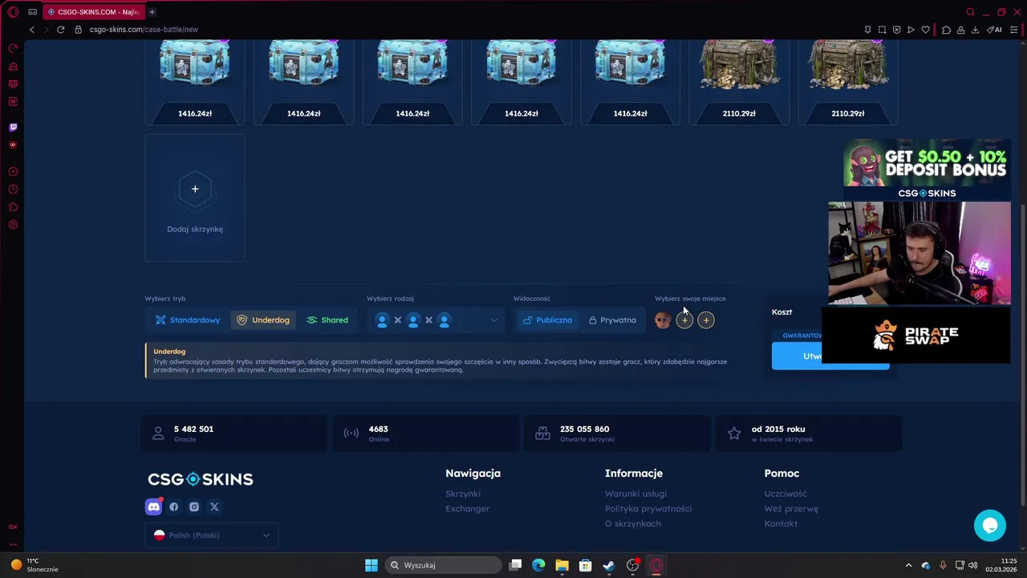Open the snapshot tool in toolbar
The height and width of the screenshot is (578, 1027).
point(882,30)
